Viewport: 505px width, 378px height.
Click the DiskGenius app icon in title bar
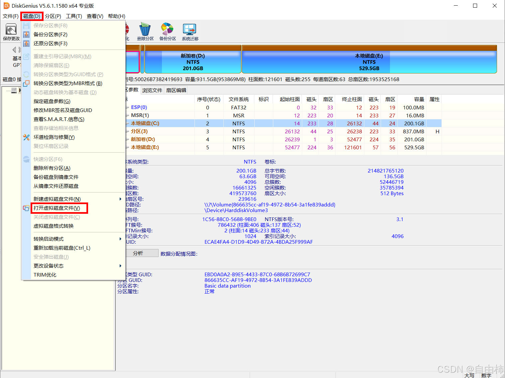click(6, 6)
